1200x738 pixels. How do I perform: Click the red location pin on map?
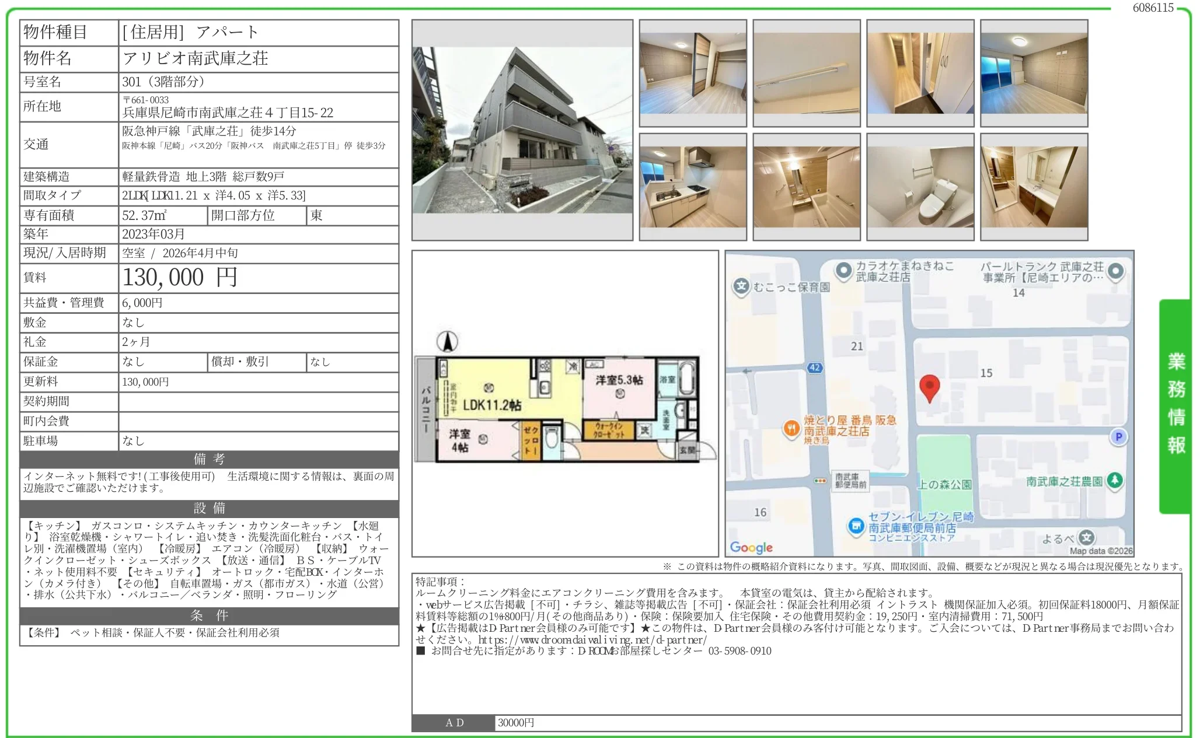929,387
